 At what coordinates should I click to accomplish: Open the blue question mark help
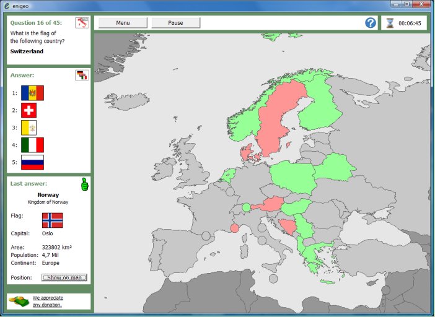pyautogui.click(x=371, y=23)
